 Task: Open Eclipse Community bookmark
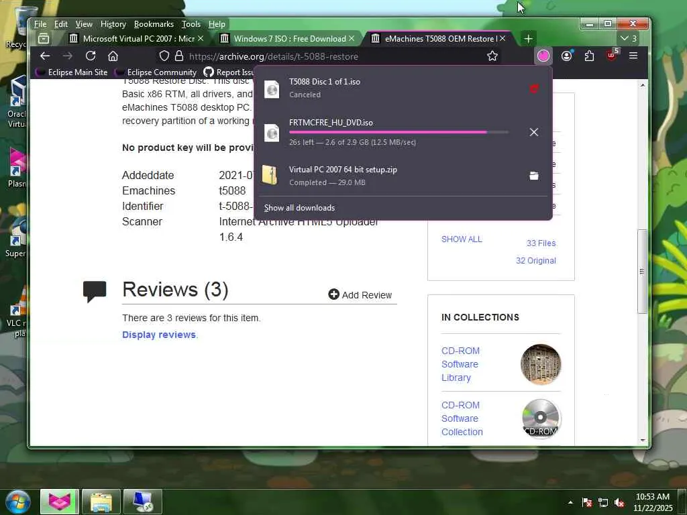[156, 72]
